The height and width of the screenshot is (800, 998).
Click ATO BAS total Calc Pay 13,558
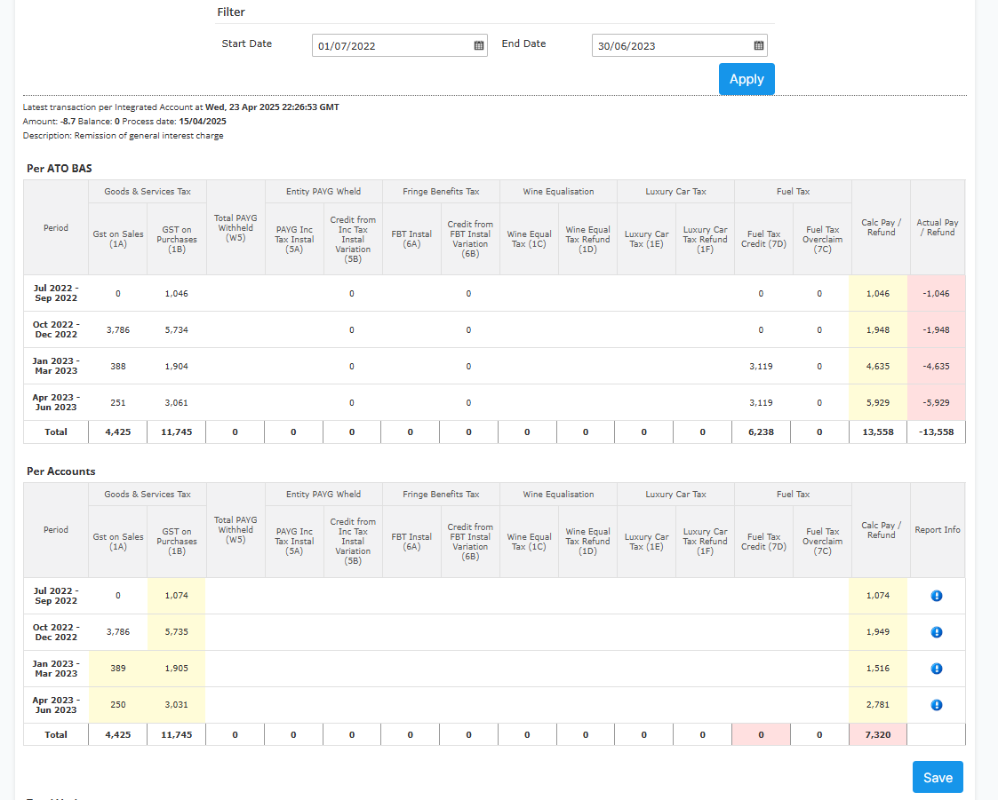click(x=878, y=432)
